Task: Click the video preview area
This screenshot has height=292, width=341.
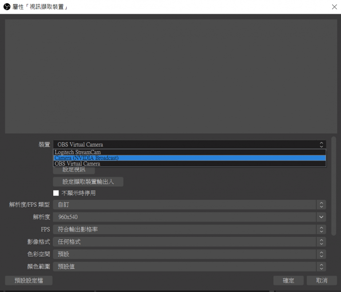Action: (171, 76)
